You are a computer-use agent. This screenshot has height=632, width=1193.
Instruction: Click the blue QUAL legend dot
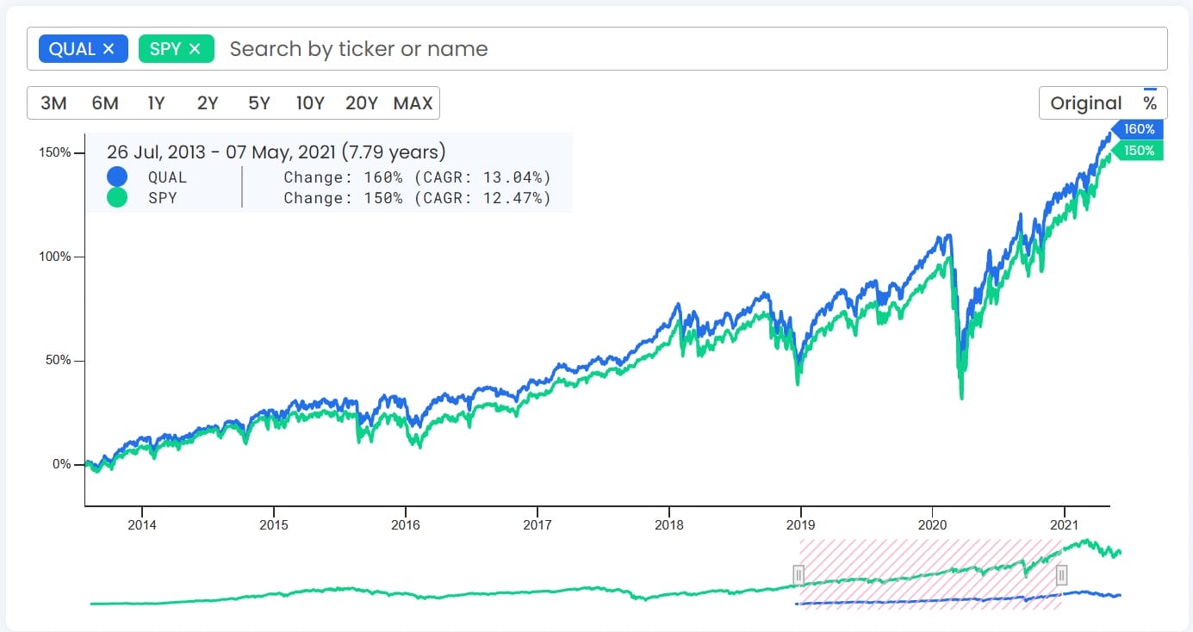tap(117, 177)
